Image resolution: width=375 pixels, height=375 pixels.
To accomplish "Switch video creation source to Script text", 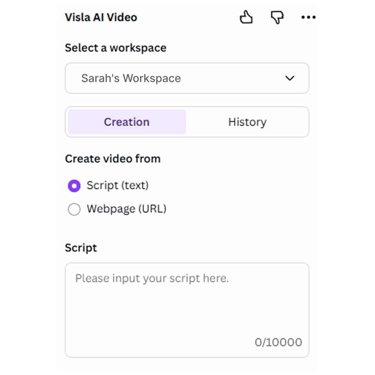I will (74, 186).
